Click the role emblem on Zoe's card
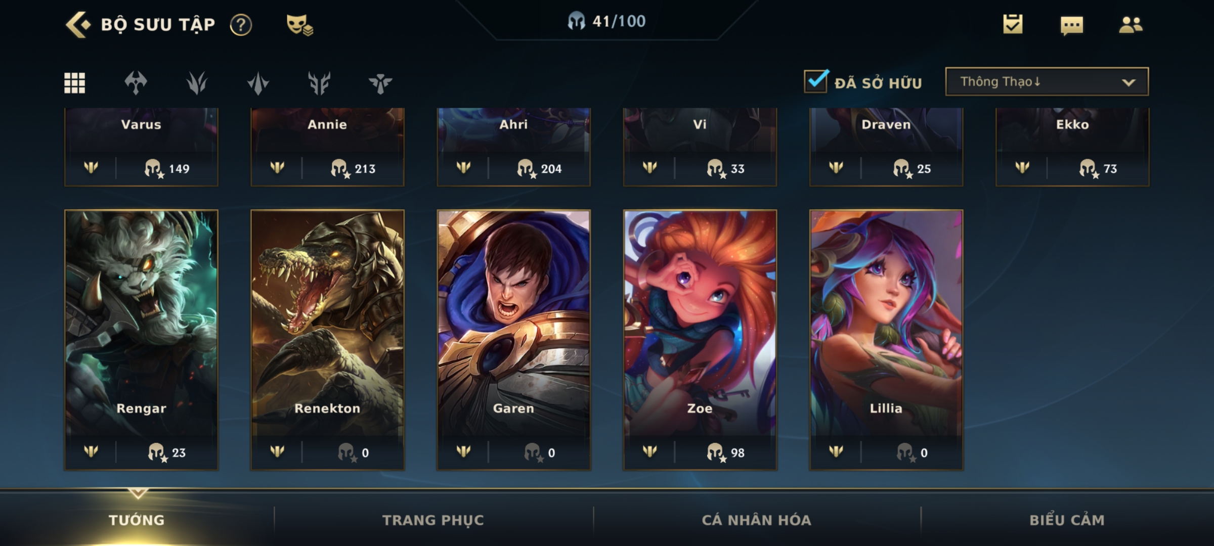Image resolution: width=1214 pixels, height=546 pixels. 649,451
